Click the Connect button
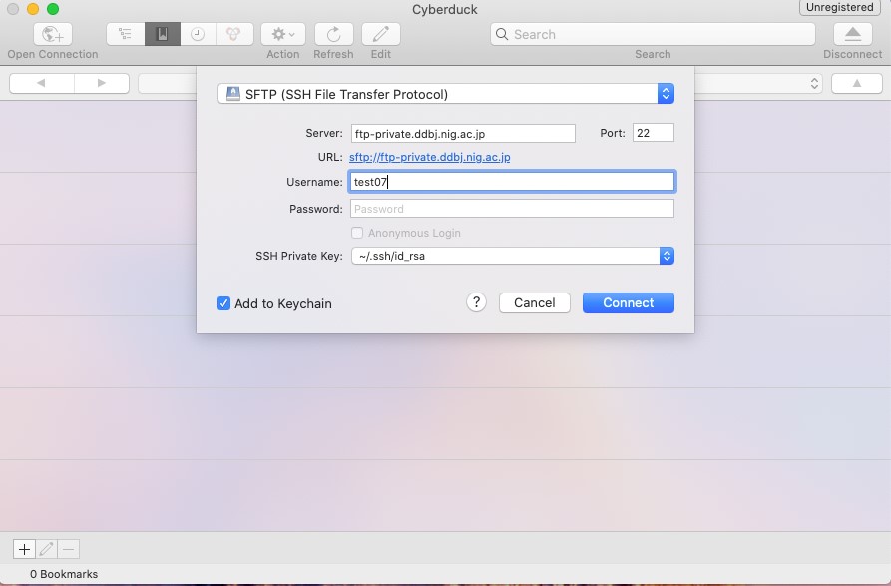This screenshot has height=586, width=891. (628, 302)
